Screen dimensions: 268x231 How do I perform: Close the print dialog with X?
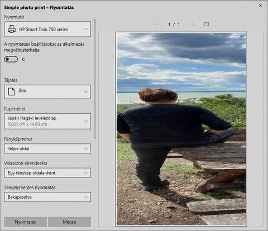[x=260, y=6]
